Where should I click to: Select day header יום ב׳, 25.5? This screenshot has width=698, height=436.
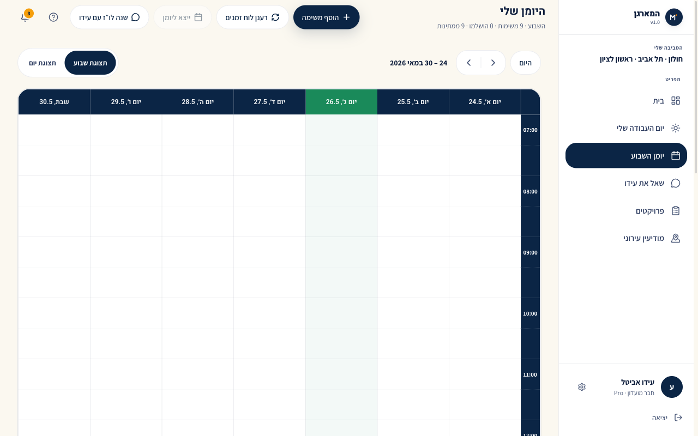click(413, 102)
